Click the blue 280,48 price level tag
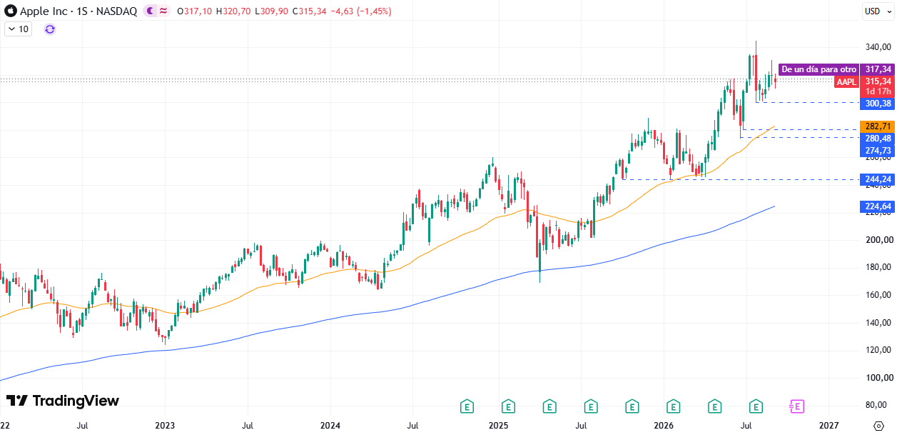This screenshot has height=435, width=897. coord(878,139)
